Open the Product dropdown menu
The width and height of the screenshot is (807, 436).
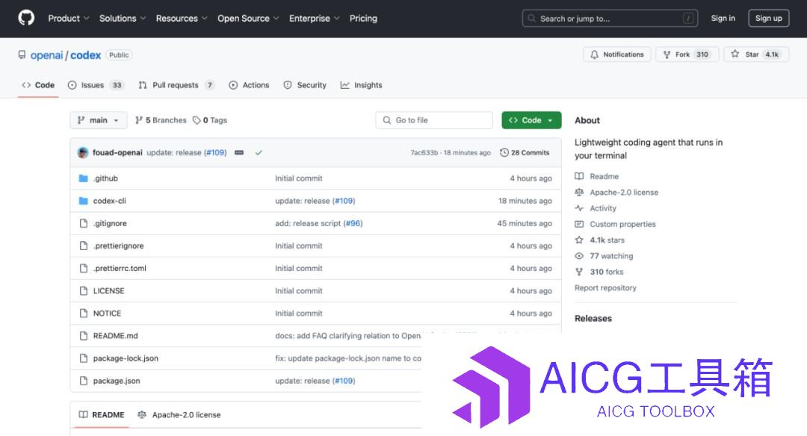coord(69,19)
